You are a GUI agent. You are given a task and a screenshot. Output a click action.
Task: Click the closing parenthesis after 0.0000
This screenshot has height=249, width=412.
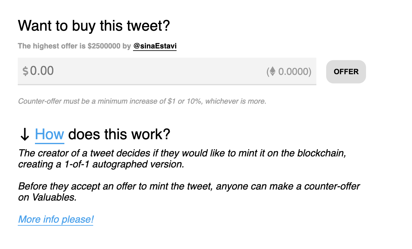[310, 72]
